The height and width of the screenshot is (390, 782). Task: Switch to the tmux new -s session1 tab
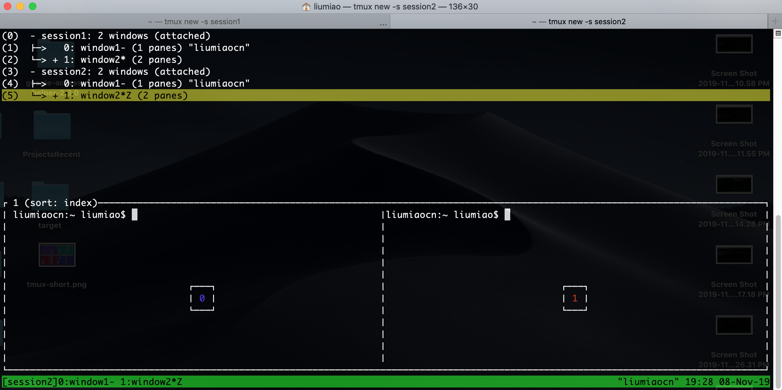point(195,21)
